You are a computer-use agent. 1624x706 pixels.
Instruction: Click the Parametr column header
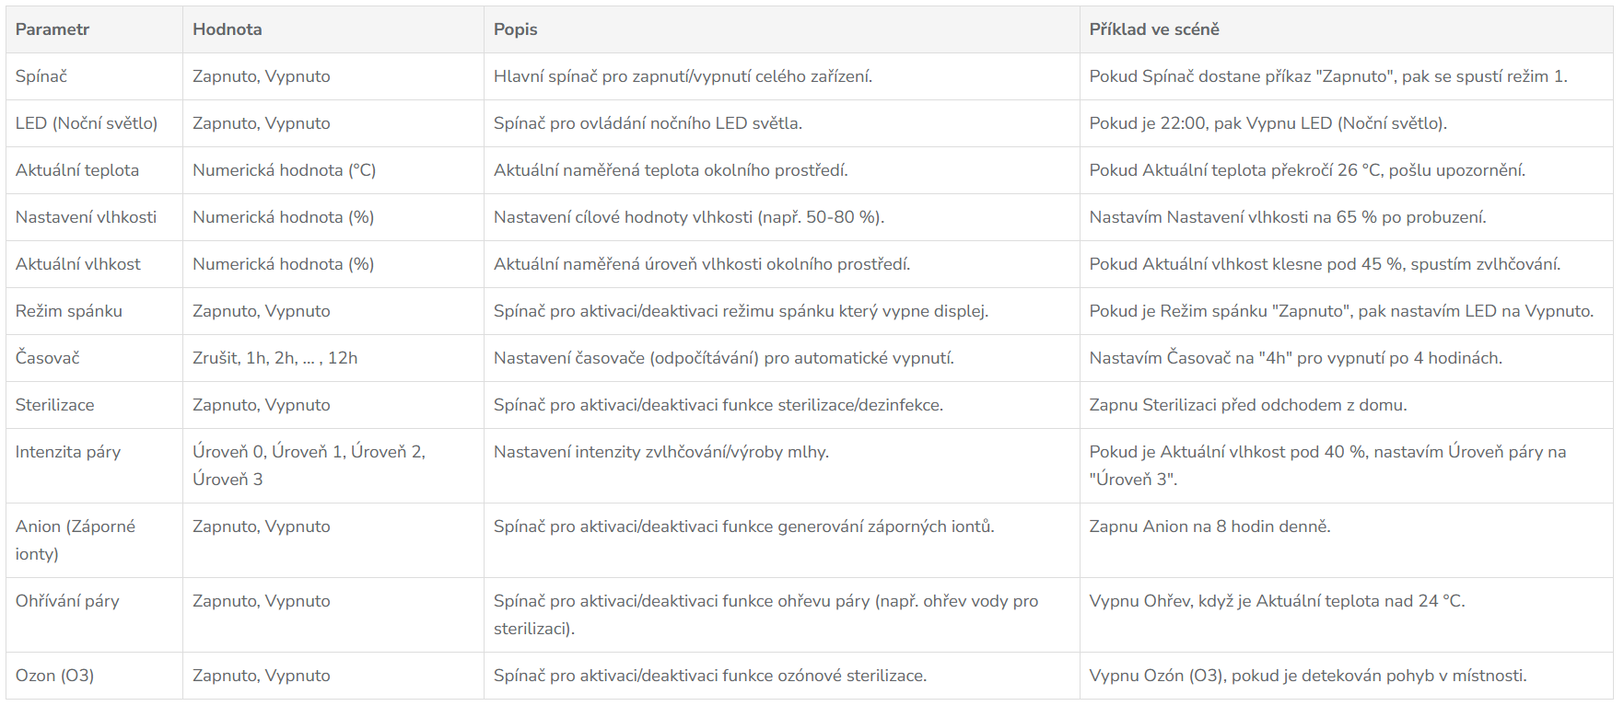[53, 29]
